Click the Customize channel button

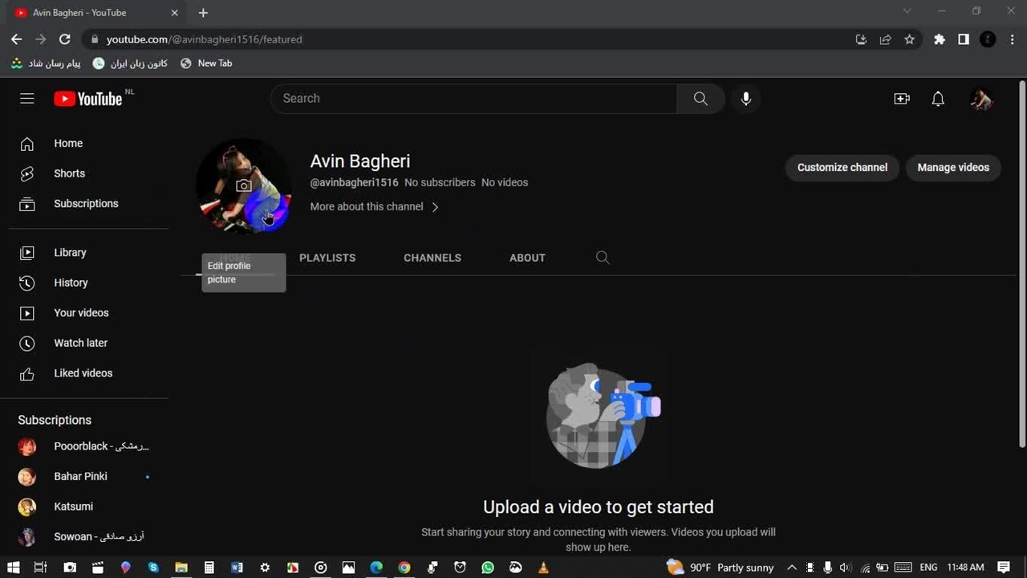point(842,167)
